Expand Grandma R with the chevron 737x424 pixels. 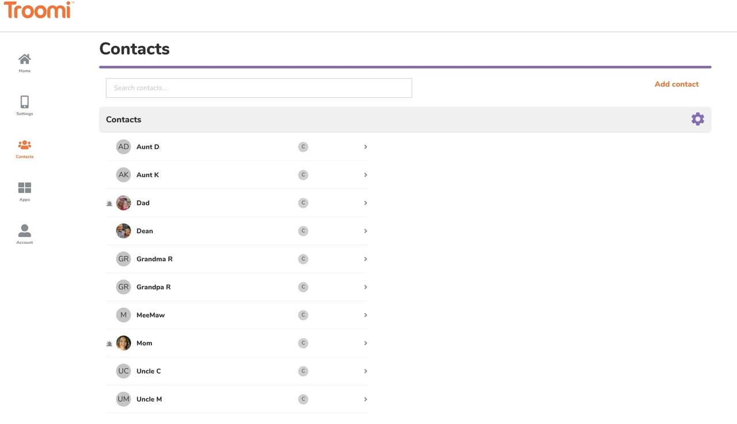[x=366, y=259]
